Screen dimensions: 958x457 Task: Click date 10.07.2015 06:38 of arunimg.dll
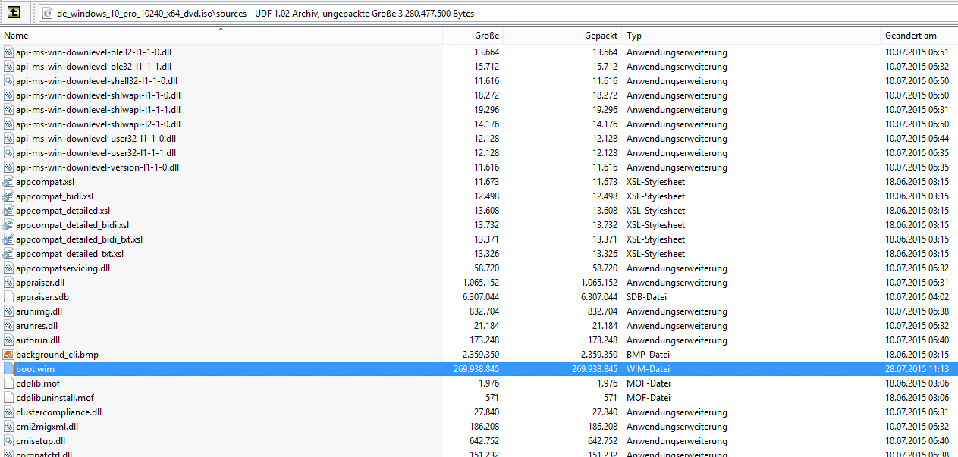coord(917,311)
